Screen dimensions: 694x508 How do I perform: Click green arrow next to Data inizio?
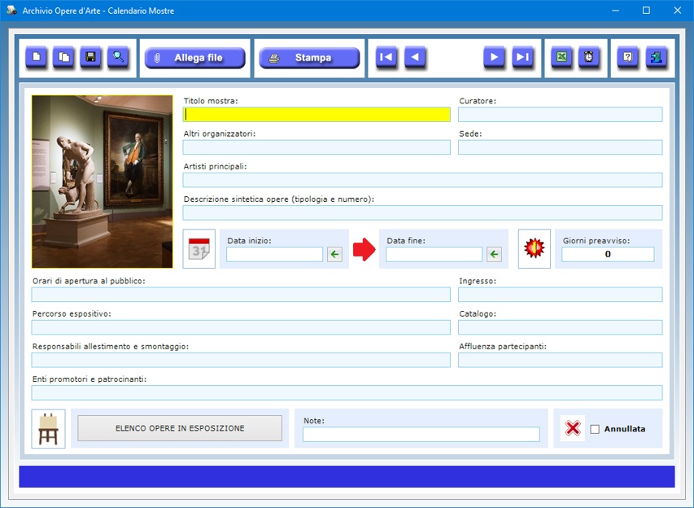click(x=334, y=255)
